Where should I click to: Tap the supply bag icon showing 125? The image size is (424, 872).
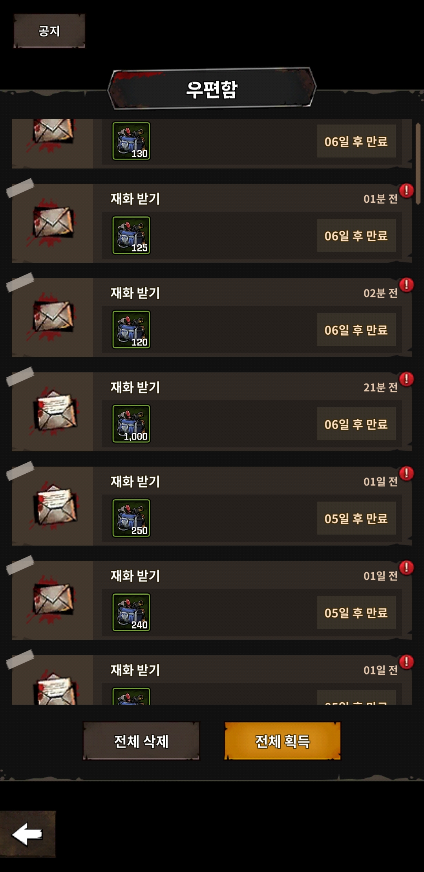[x=132, y=235]
